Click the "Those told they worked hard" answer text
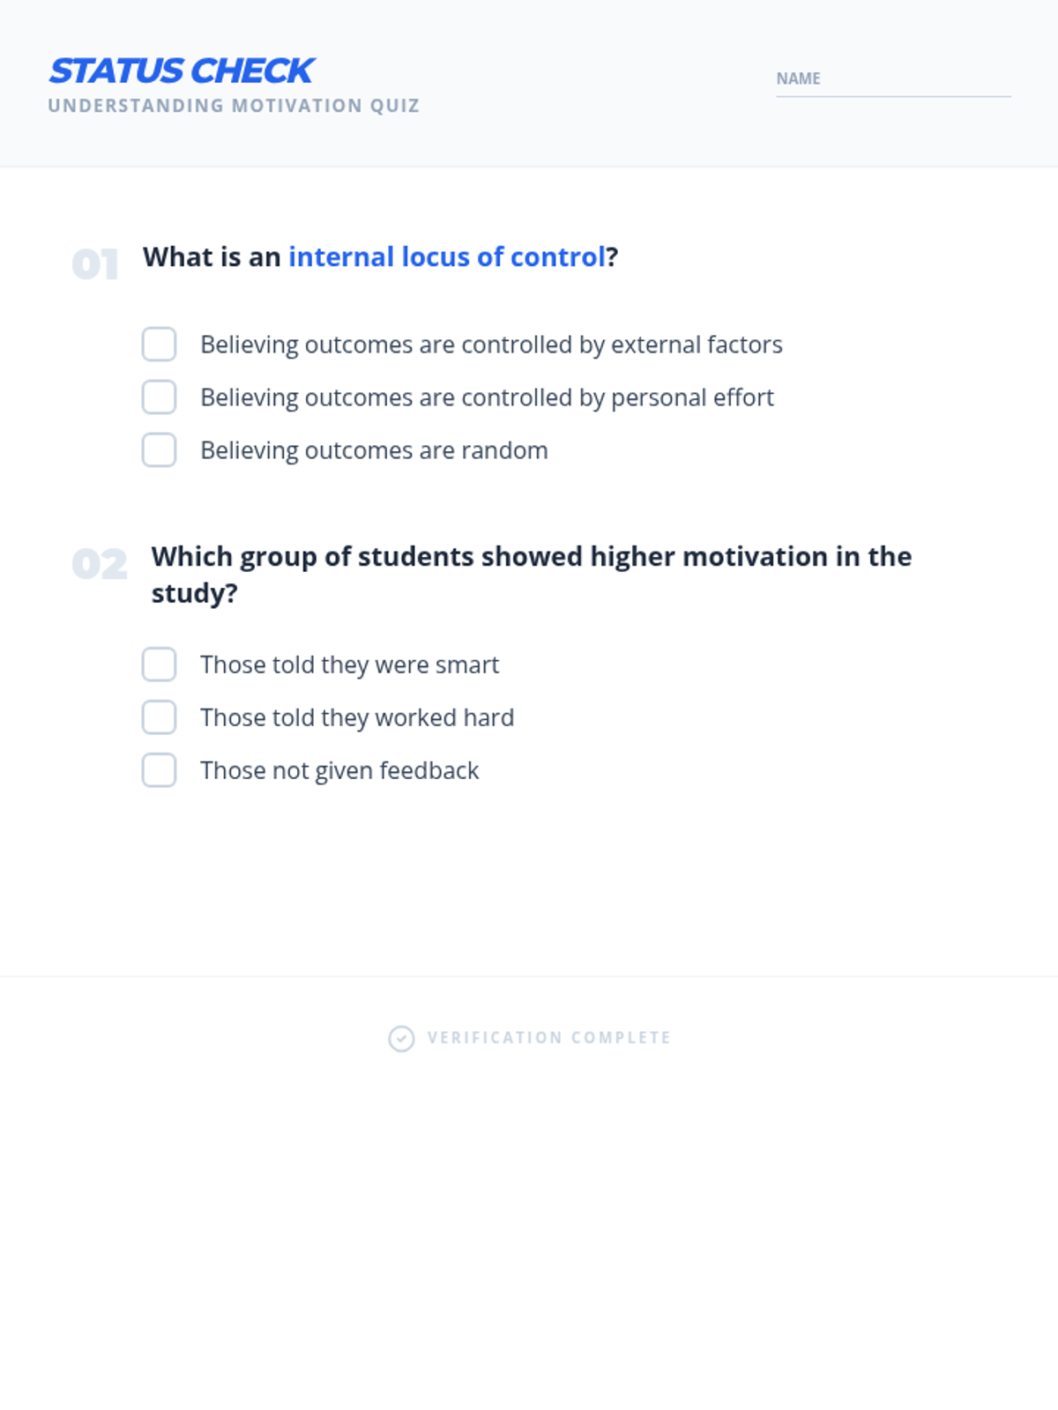 coord(357,717)
